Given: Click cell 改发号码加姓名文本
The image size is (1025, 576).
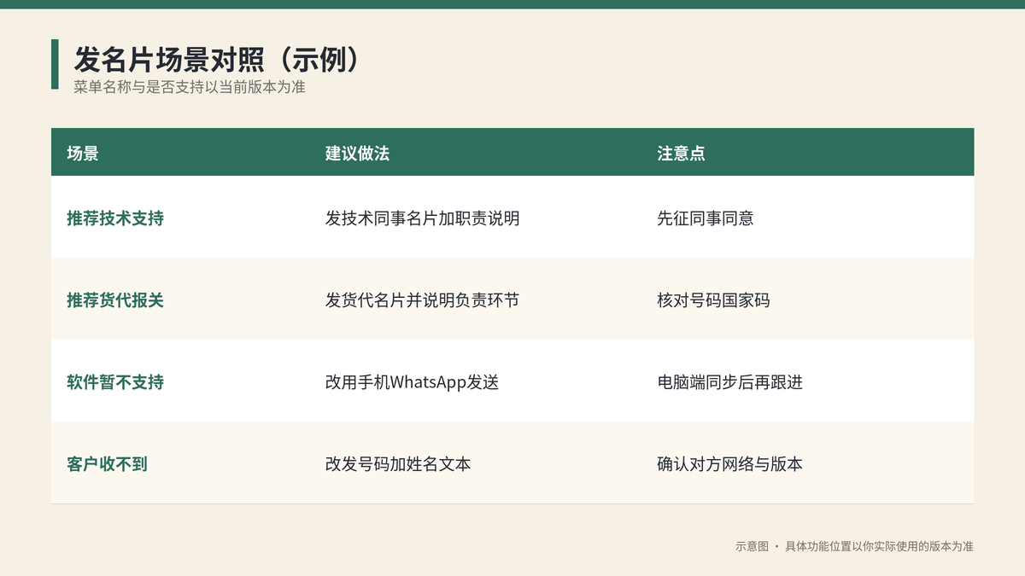Looking at the screenshot, I should coord(398,463).
